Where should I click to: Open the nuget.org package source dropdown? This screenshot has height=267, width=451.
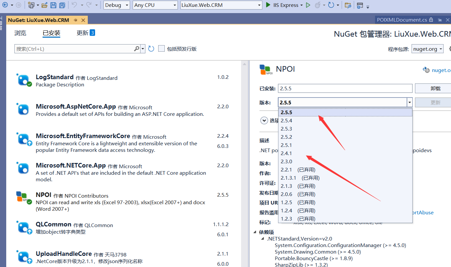pos(427,49)
